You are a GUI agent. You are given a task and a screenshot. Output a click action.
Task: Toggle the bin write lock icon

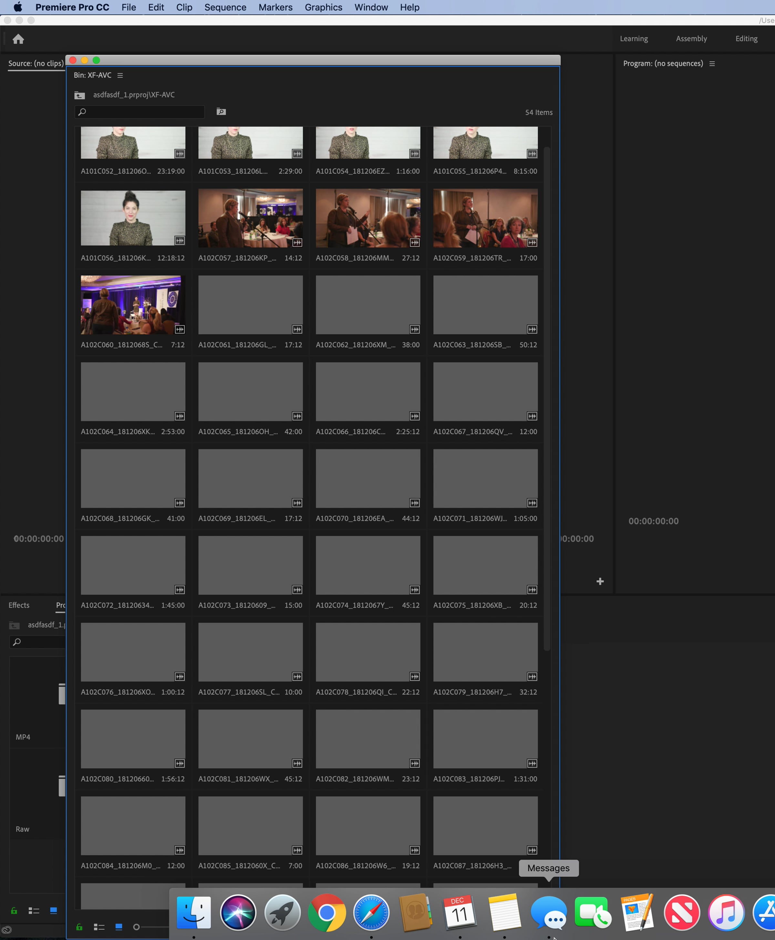pos(79,927)
